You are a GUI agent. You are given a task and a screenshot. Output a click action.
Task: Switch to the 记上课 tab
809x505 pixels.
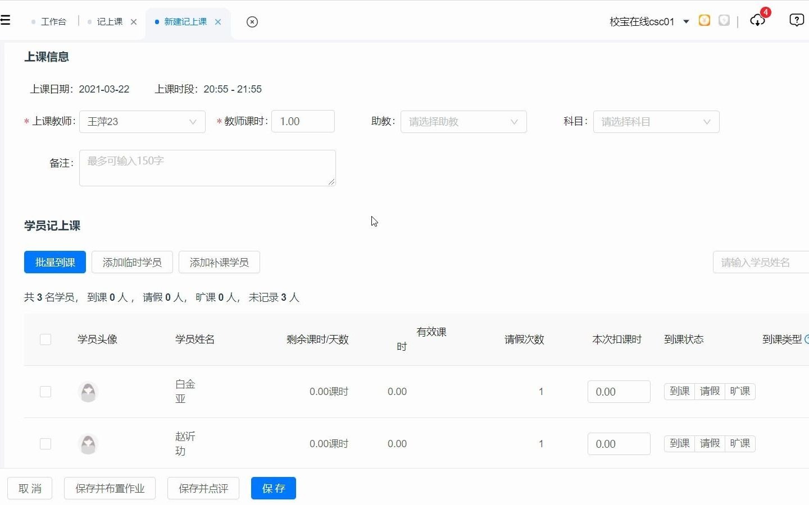(110, 22)
